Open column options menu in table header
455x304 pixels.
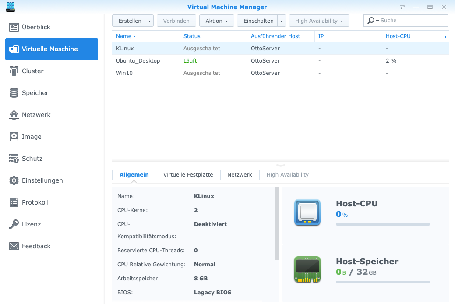(446, 36)
